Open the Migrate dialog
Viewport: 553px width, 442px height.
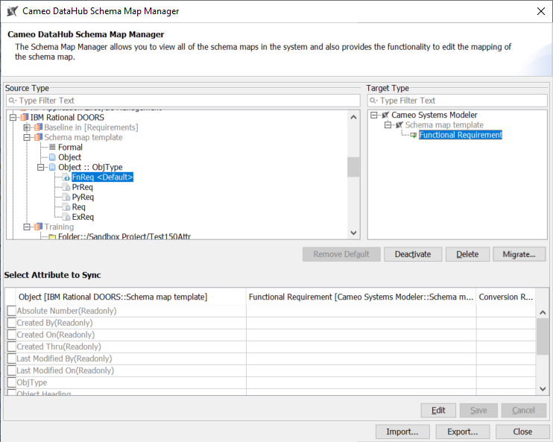(519, 254)
